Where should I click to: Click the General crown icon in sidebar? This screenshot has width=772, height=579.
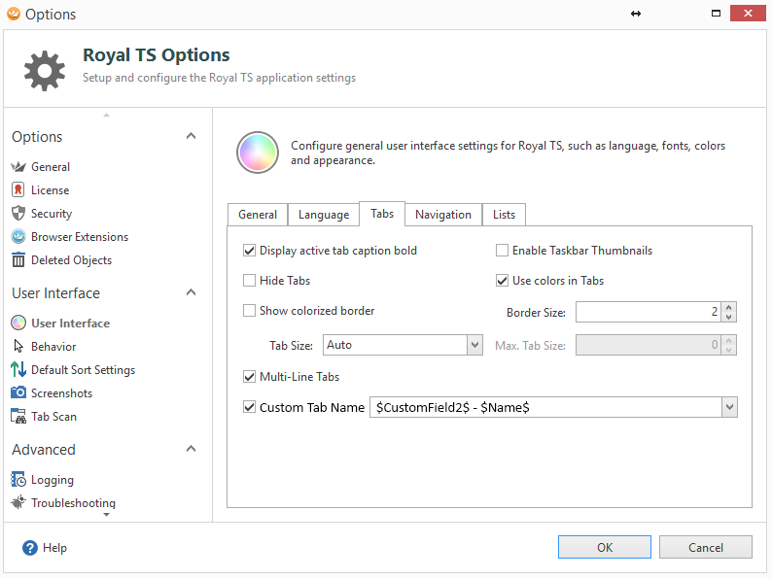(x=18, y=167)
